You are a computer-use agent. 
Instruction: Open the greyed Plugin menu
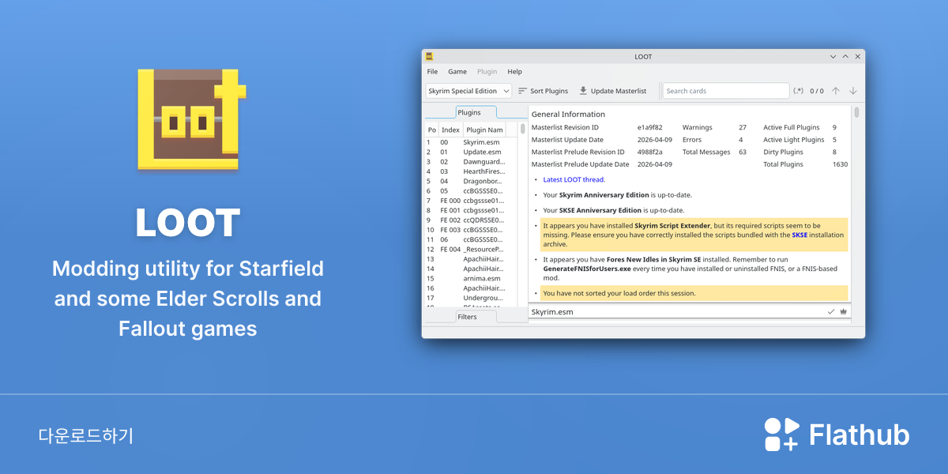pos(487,72)
